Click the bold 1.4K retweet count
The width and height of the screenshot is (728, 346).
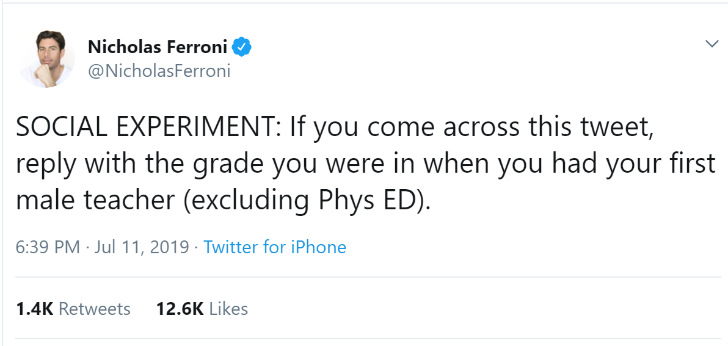(x=34, y=309)
